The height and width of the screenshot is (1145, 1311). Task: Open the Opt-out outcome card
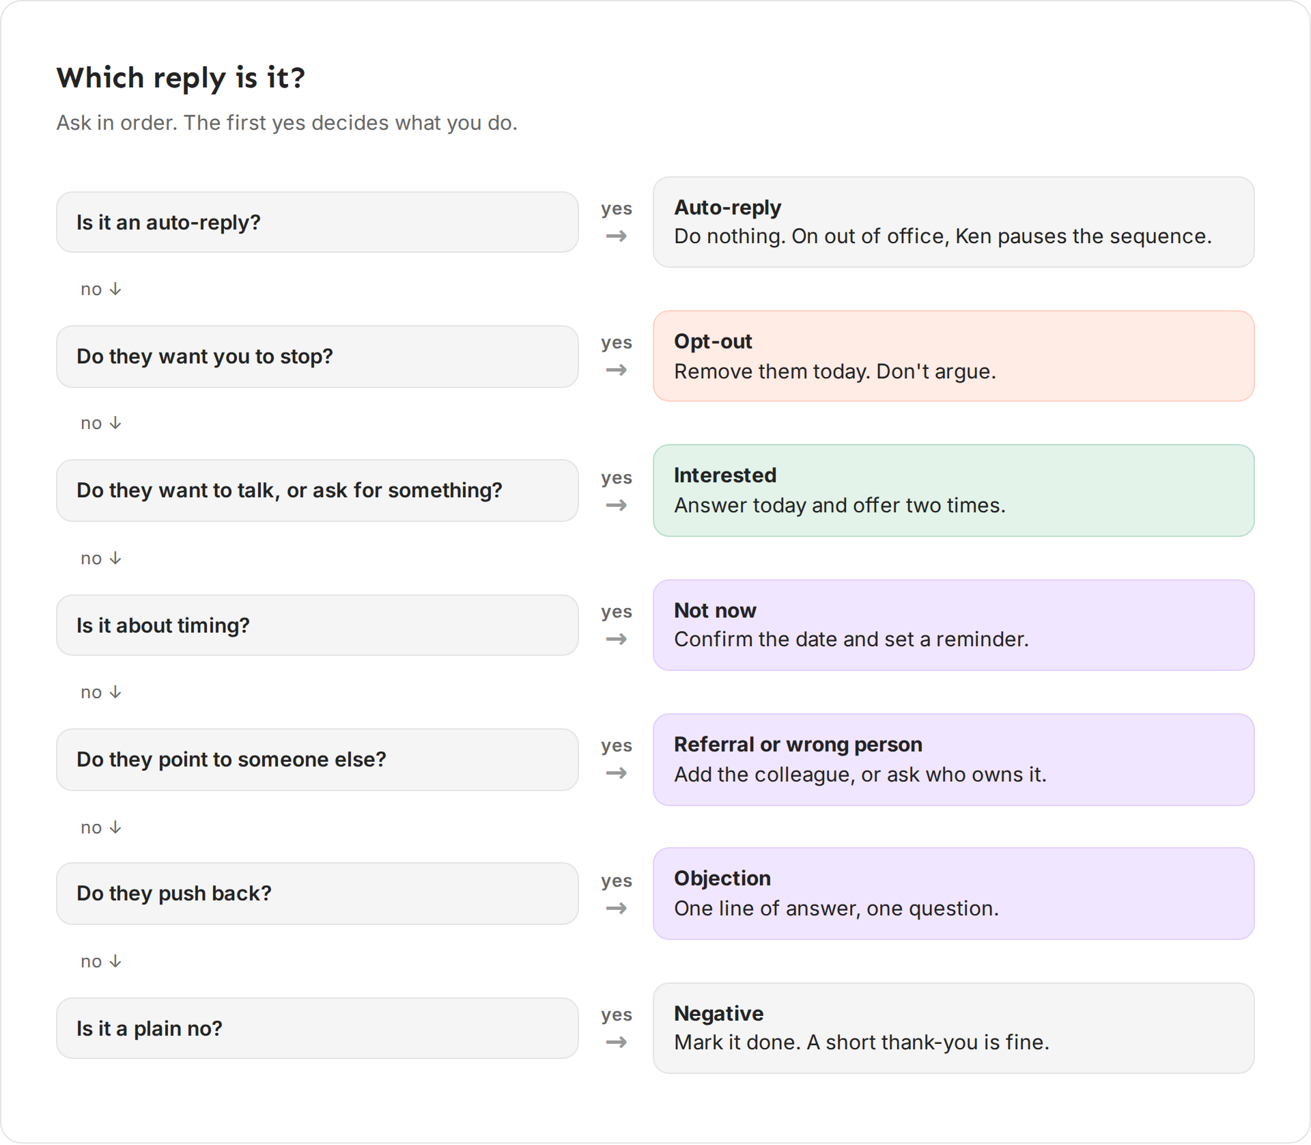[x=954, y=356]
